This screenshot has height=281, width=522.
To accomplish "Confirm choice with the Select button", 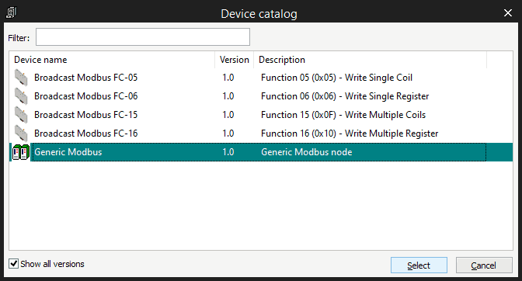I will pyautogui.click(x=419, y=265).
